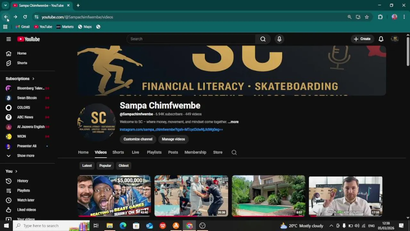410x231 pixels.
Task: Open the Instagram profile link
Action: coord(171,130)
